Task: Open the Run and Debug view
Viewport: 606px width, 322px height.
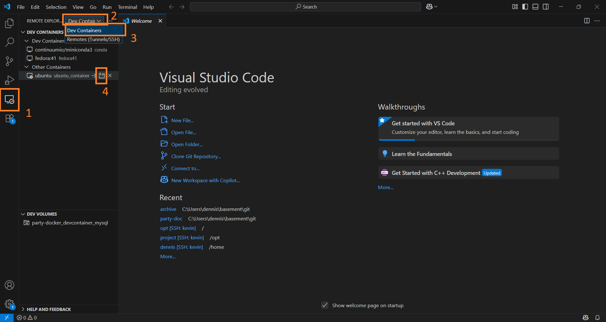Action: (x=9, y=80)
